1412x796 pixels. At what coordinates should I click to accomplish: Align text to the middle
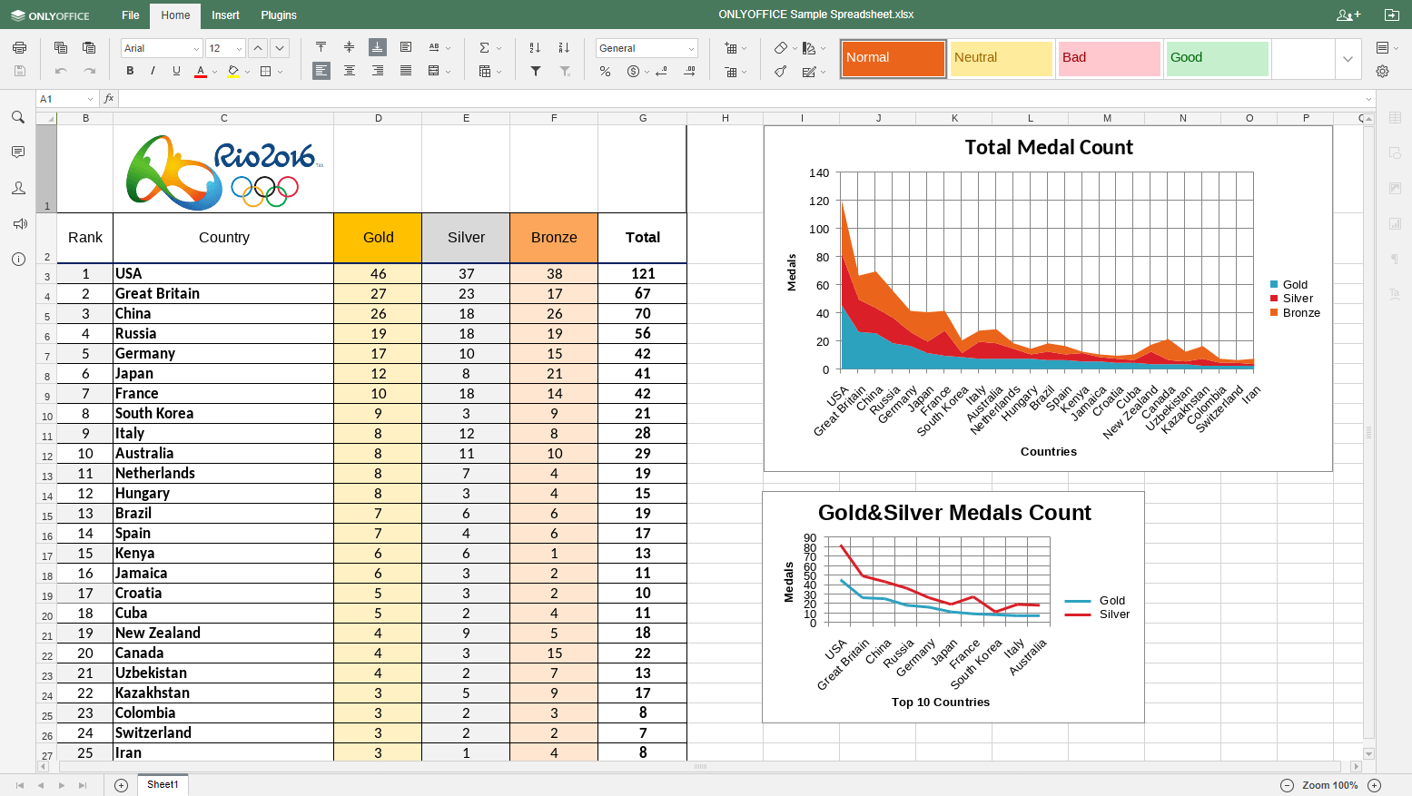point(349,47)
